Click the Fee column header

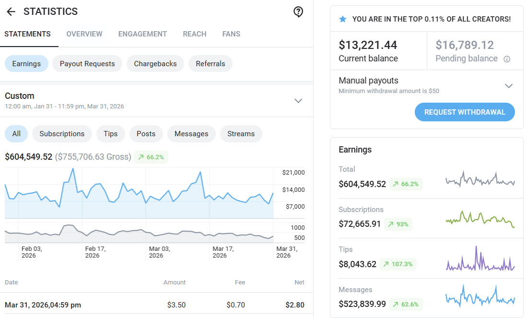[x=240, y=283]
